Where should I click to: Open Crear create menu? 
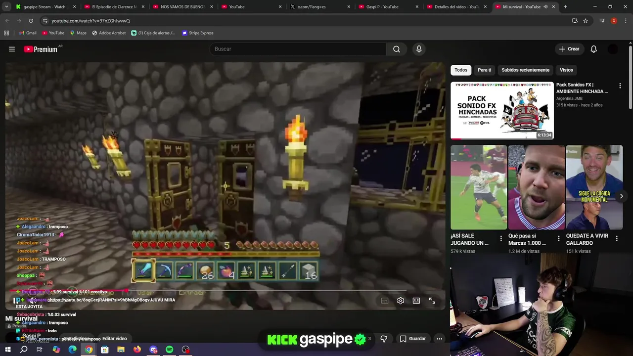click(x=569, y=49)
